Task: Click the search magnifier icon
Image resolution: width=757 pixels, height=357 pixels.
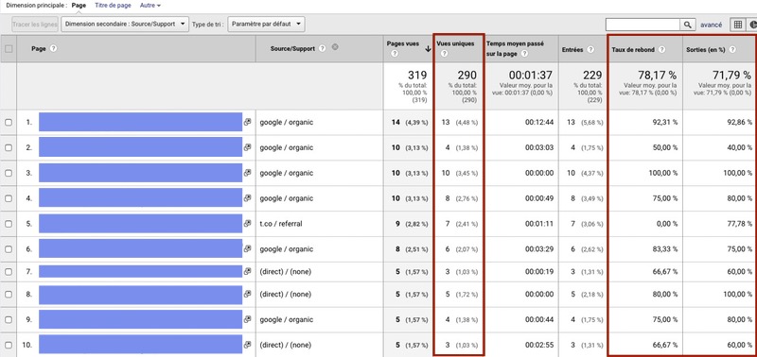Action: (688, 25)
